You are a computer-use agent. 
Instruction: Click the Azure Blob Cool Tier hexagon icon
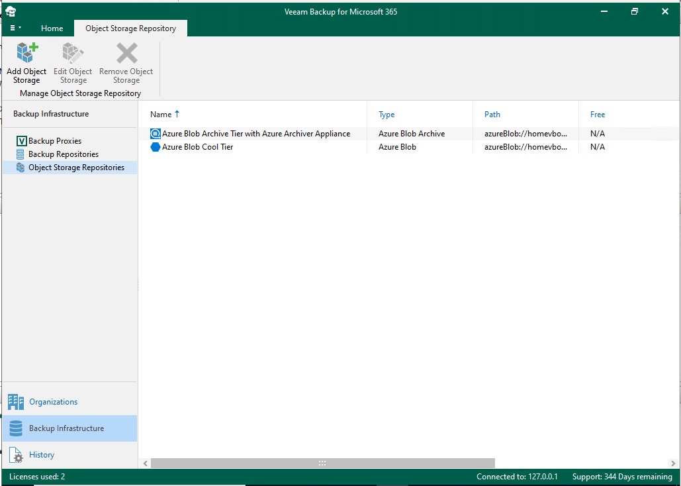pyautogui.click(x=155, y=147)
